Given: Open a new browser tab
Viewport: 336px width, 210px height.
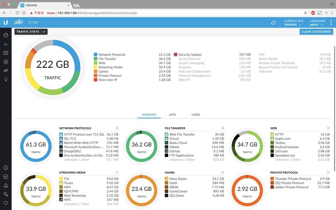Looking at the screenshot, I should pos(76,5).
